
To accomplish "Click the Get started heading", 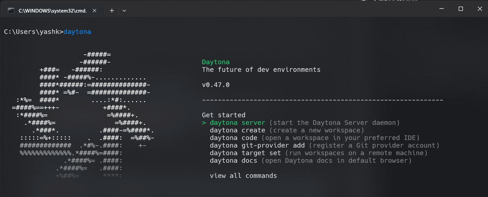I will [x=223, y=115].
